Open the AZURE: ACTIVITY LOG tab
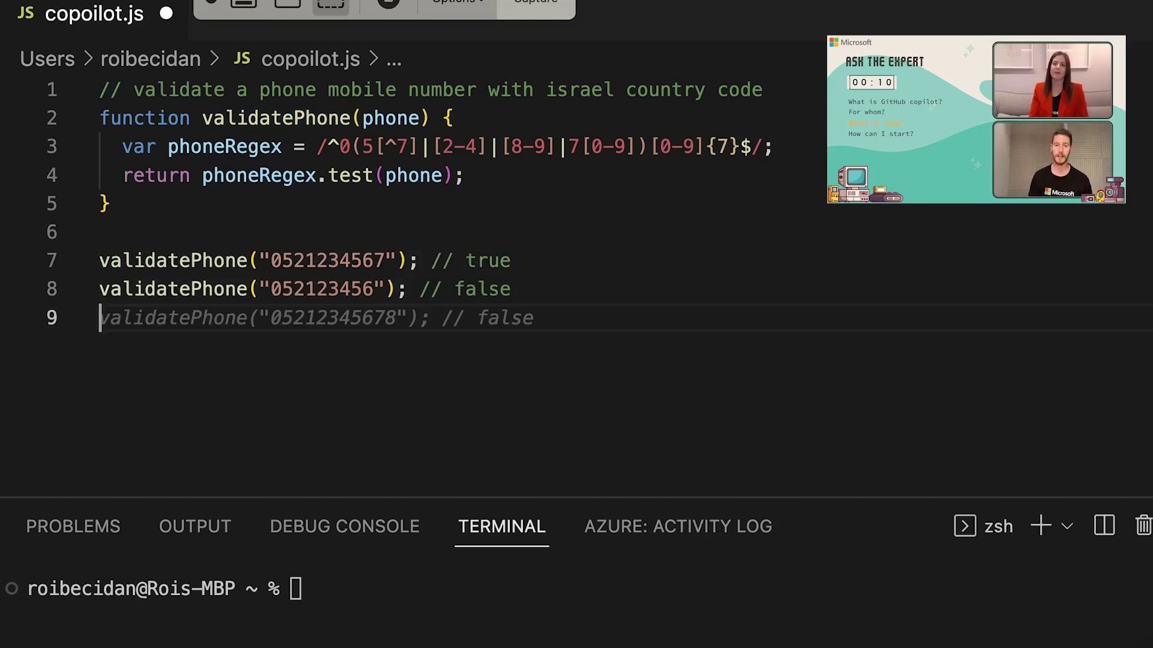 (678, 526)
